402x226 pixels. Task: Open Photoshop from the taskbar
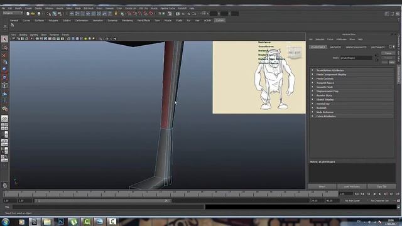(x=61, y=222)
